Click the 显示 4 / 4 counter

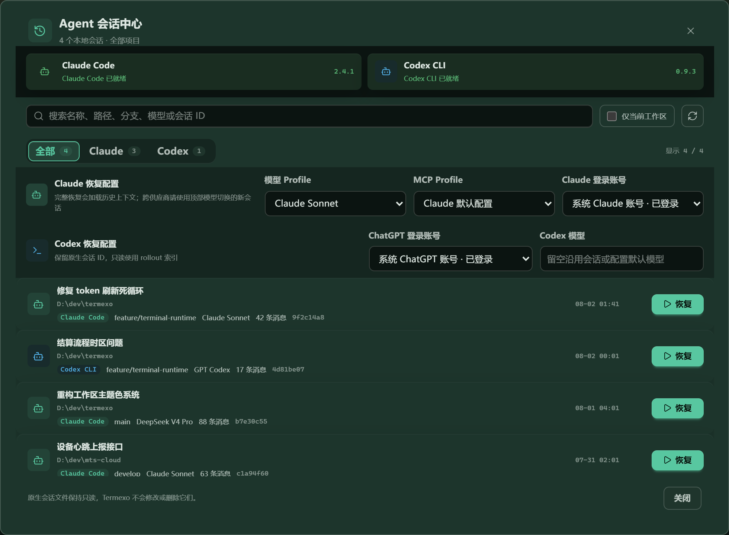(x=684, y=151)
